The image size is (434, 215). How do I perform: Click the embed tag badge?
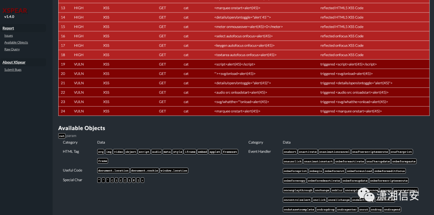point(202,152)
